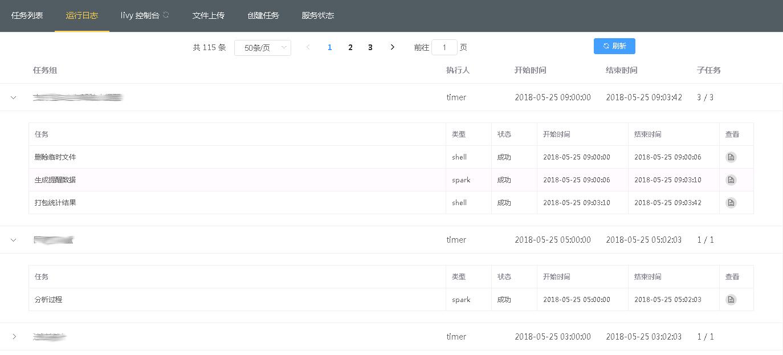Open the 服务状态 tab
The width and height of the screenshot is (783, 355).
[x=318, y=15]
